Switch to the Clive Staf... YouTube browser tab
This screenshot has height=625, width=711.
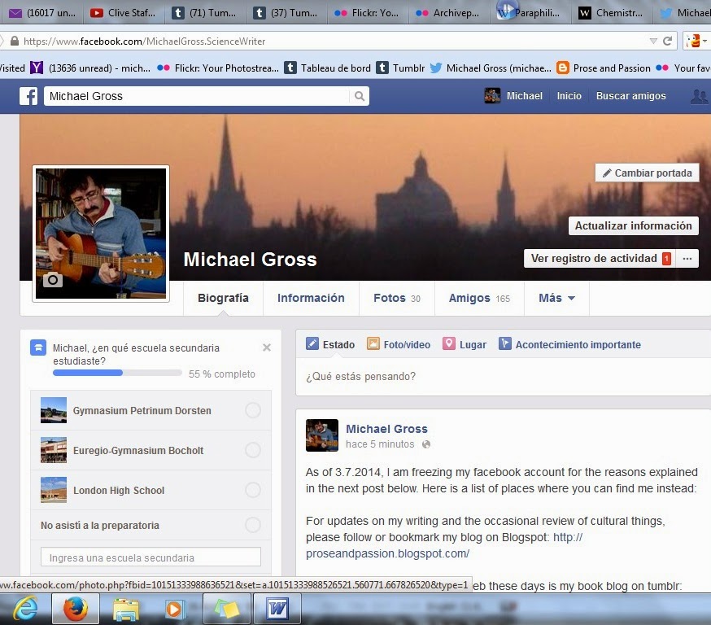tap(123, 13)
